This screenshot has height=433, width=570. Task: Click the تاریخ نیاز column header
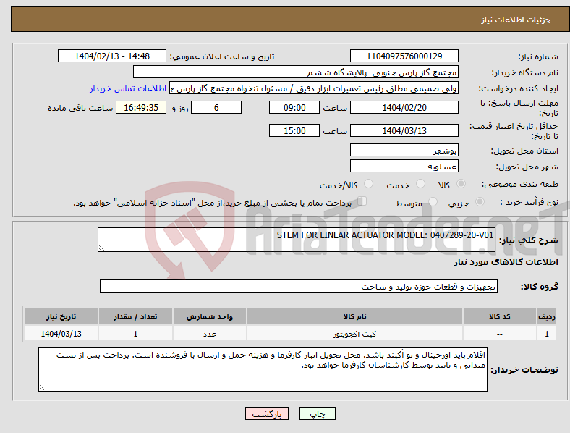tap(61, 316)
